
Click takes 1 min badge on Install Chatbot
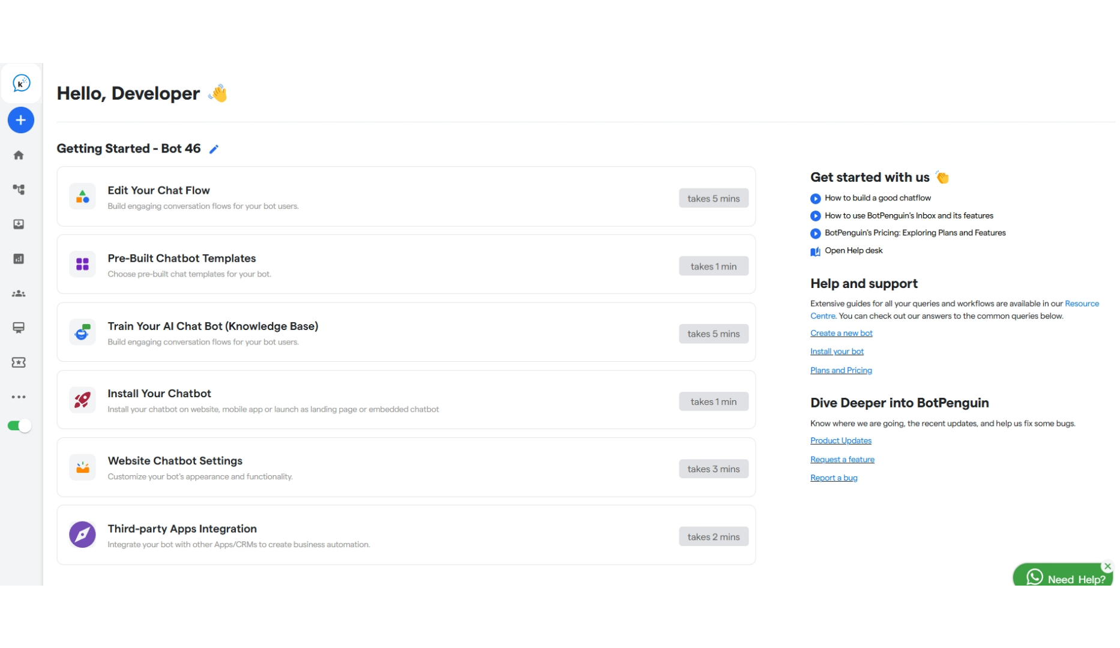click(714, 401)
